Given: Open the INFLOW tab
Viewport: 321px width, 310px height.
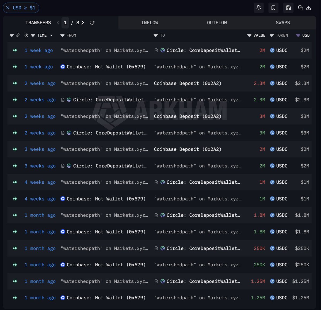Looking at the screenshot, I should (x=150, y=23).
